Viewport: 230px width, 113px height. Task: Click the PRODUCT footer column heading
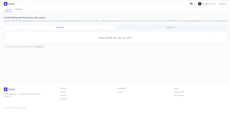(64, 88)
